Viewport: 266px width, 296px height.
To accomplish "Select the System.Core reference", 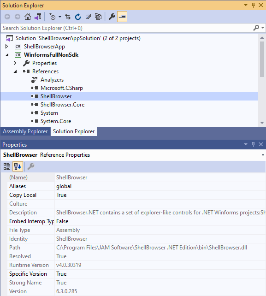I will click(56, 121).
